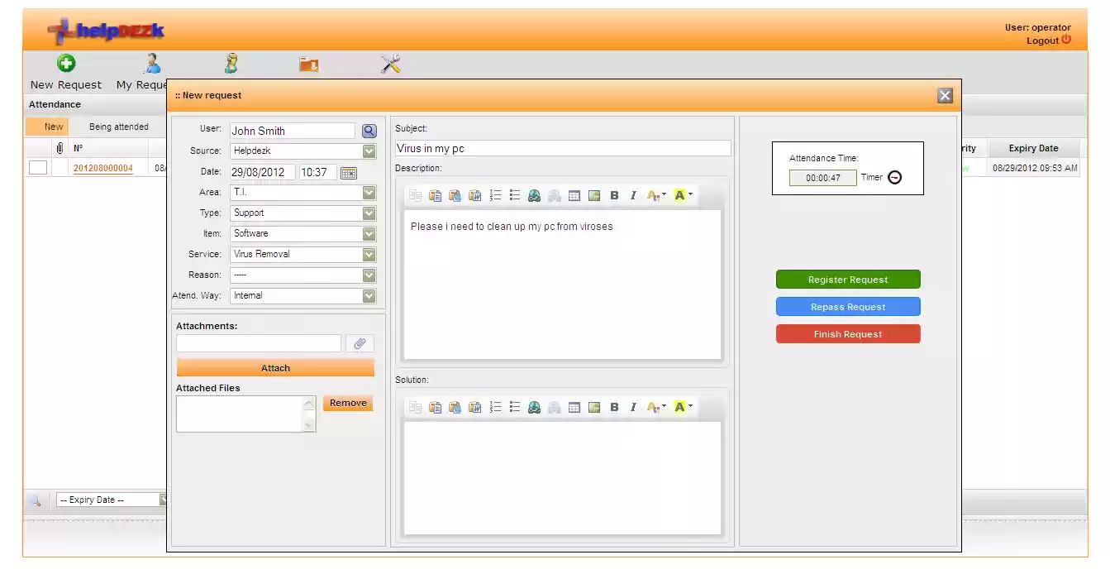This screenshot has width=1110, height=574.
Task: Click the wrench and screwdriver tools icon
Action: tap(390, 65)
